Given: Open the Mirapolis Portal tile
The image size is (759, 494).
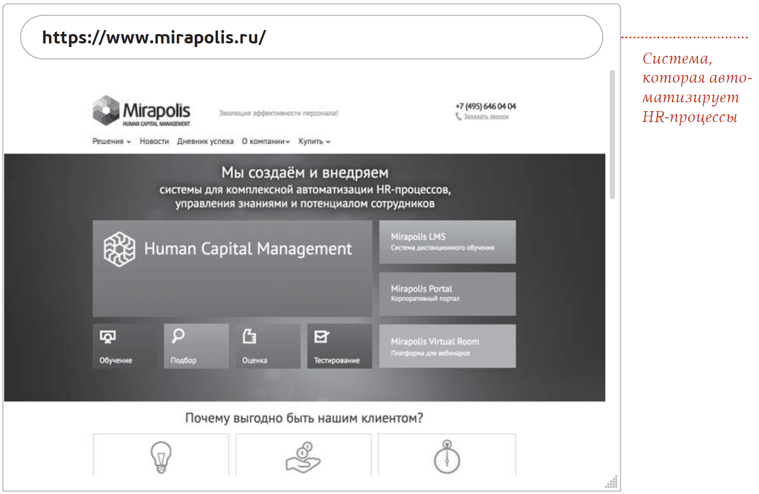Looking at the screenshot, I should (x=448, y=294).
